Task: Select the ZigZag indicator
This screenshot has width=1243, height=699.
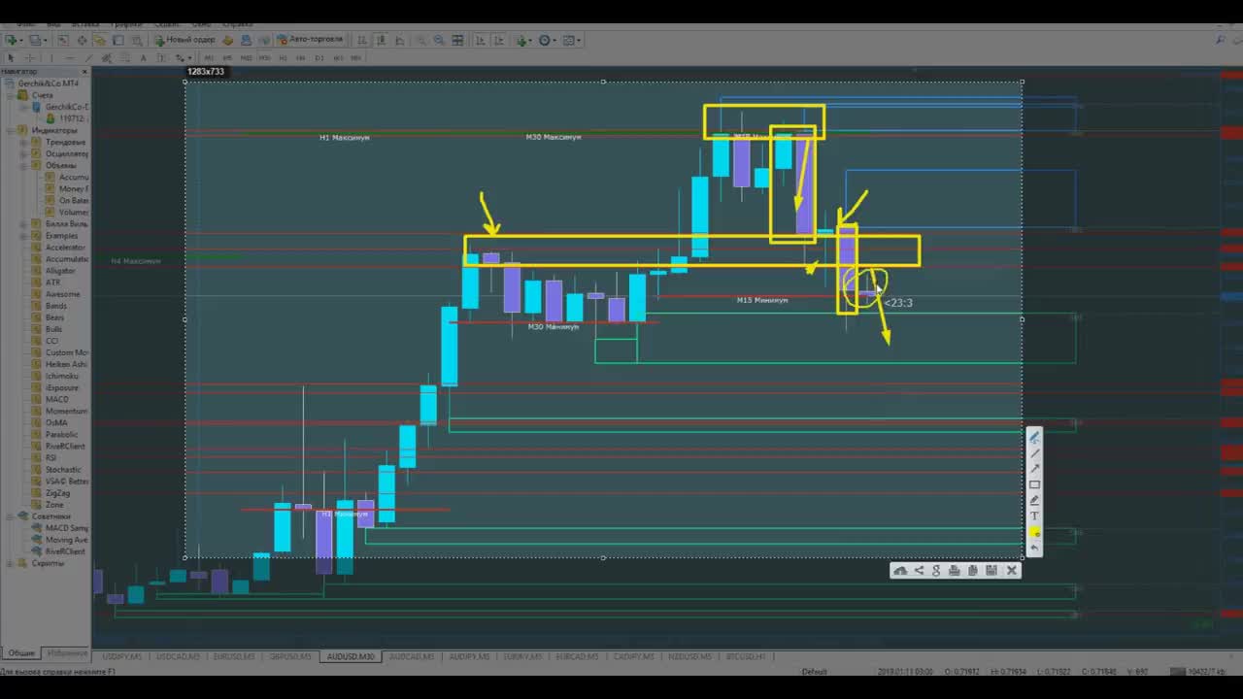Action: click(58, 493)
